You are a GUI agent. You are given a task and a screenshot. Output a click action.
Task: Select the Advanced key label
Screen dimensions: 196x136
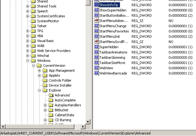62,95
